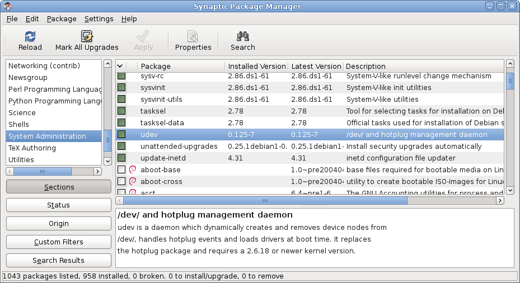Open the Settings menu
520x283 pixels.
coord(99,18)
